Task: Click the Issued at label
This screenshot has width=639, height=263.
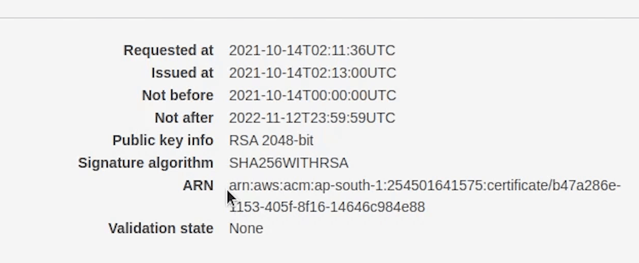Action: pyautogui.click(x=182, y=73)
